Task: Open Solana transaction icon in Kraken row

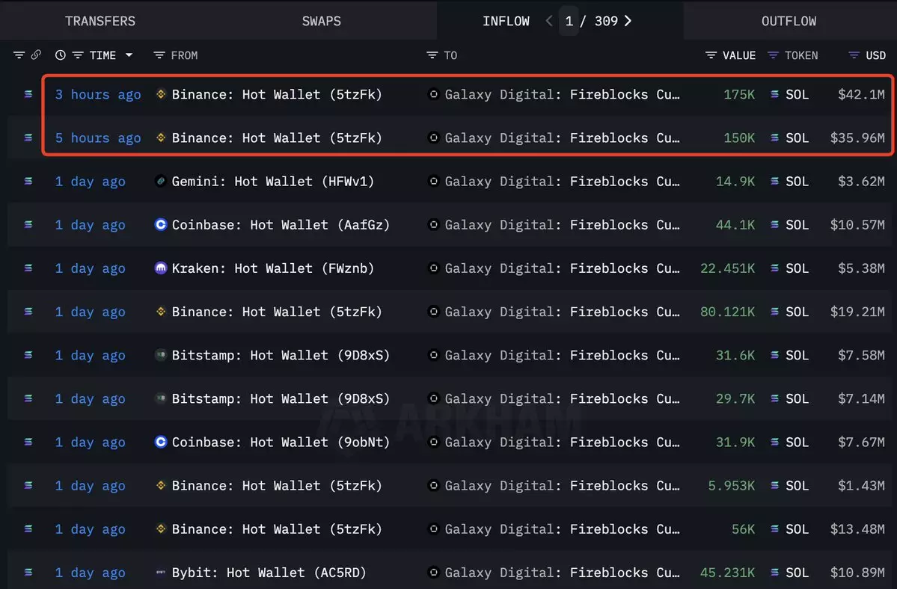Action: pos(28,268)
